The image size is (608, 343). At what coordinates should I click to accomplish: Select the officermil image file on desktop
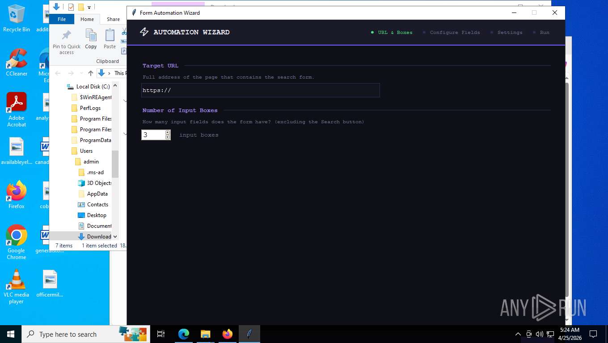pyautogui.click(x=50, y=284)
